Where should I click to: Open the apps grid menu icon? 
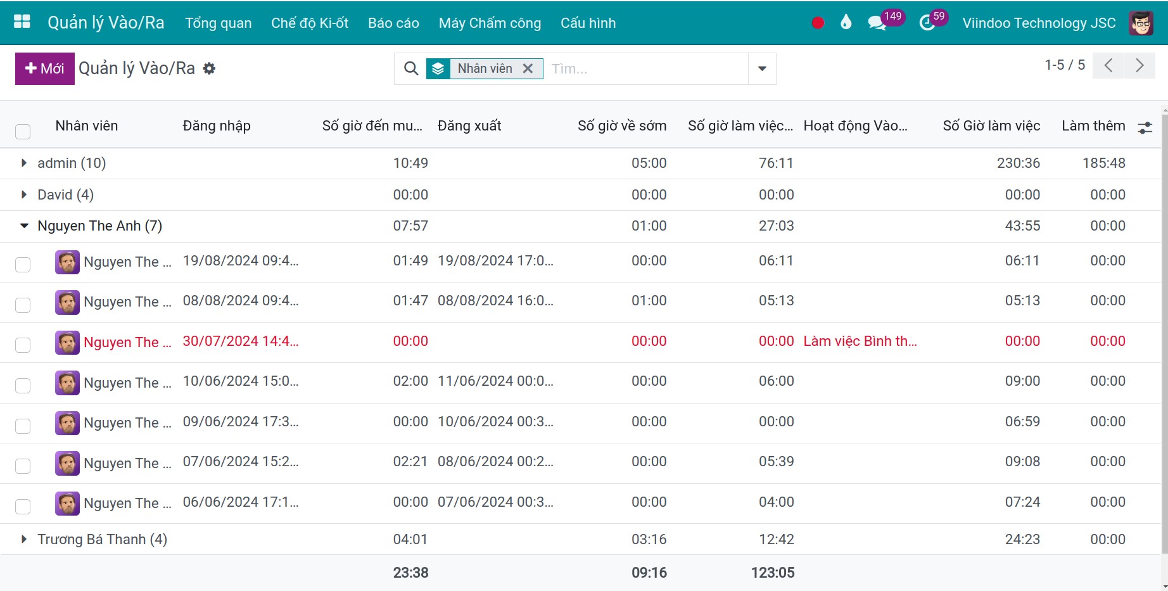click(22, 22)
